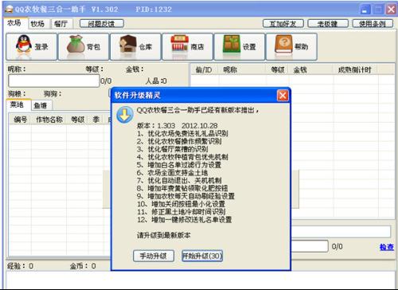The image size is (398, 290).
Task: Click the 使用条例 button
Action: point(373,24)
